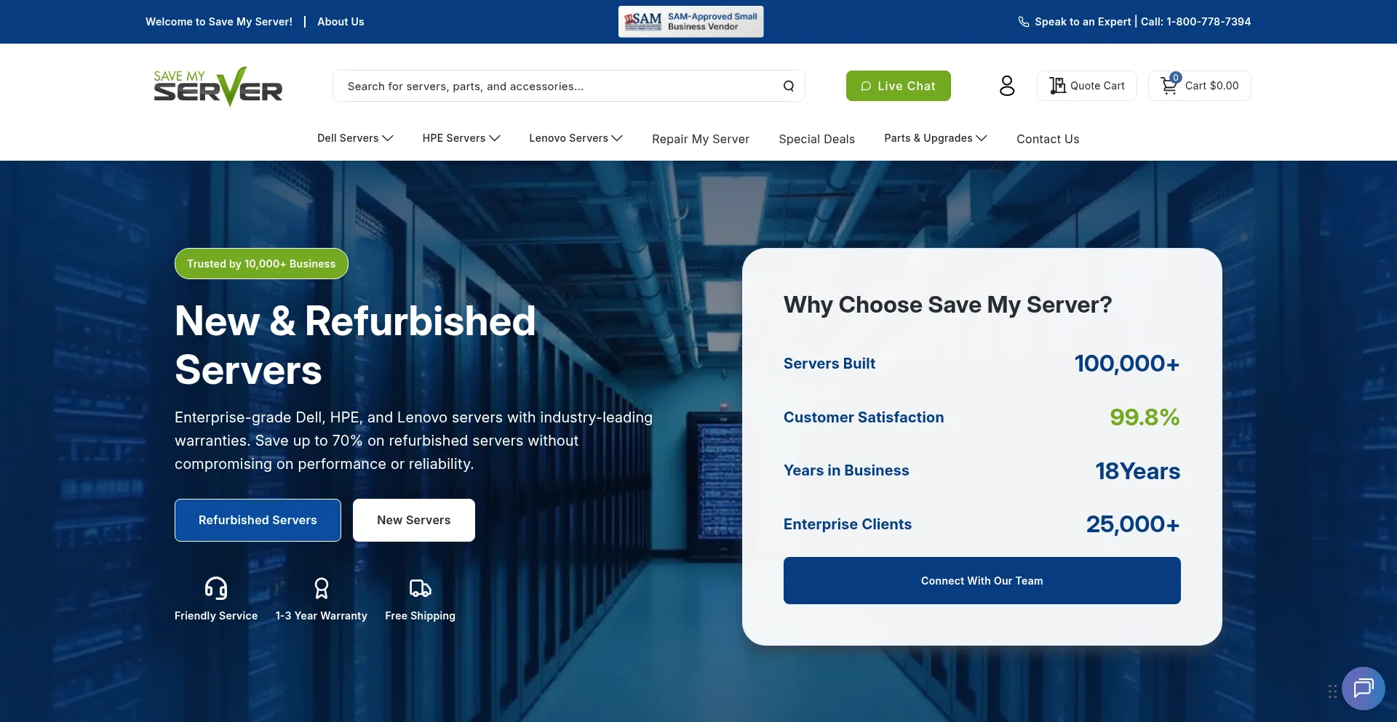Open the Special Deals menu item

816,139
